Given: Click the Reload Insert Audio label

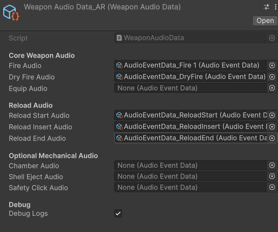Looking at the screenshot, I should [40, 127].
